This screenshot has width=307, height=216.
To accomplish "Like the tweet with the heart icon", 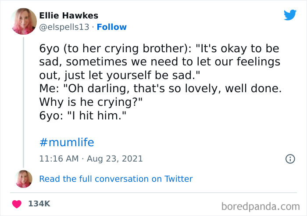I will (18, 204).
